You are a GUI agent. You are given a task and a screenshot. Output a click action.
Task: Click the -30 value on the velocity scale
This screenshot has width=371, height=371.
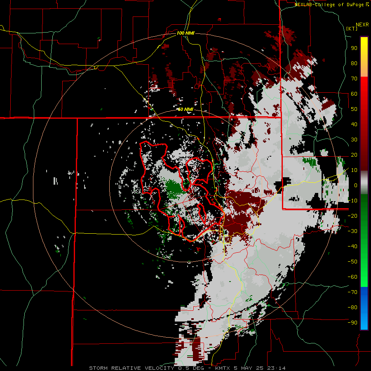(x=352, y=231)
